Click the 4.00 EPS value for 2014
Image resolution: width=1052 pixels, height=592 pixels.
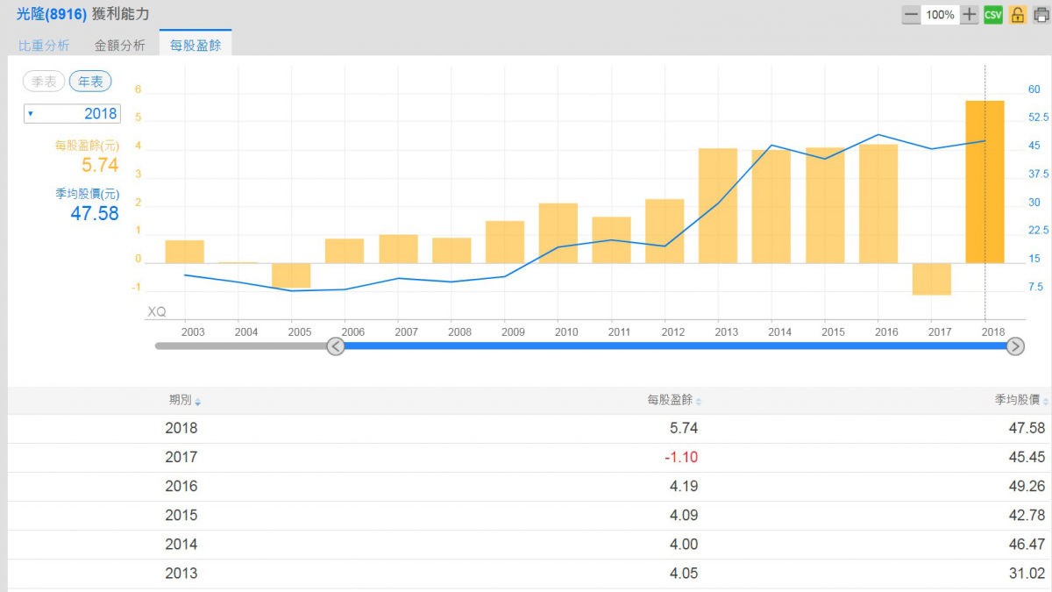[x=684, y=544]
